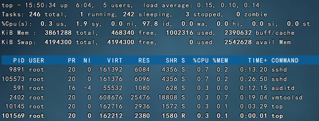Click the NI column header
319x121 pixels.
(x=87, y=60)
